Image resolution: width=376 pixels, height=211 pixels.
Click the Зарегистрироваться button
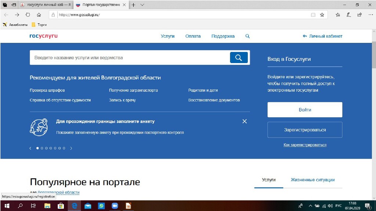(x=305, y=130)
